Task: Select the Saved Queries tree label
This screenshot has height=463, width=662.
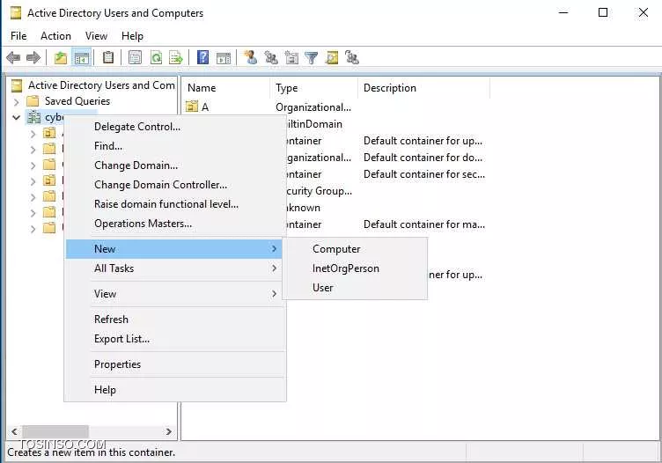Action: point(77,101)
